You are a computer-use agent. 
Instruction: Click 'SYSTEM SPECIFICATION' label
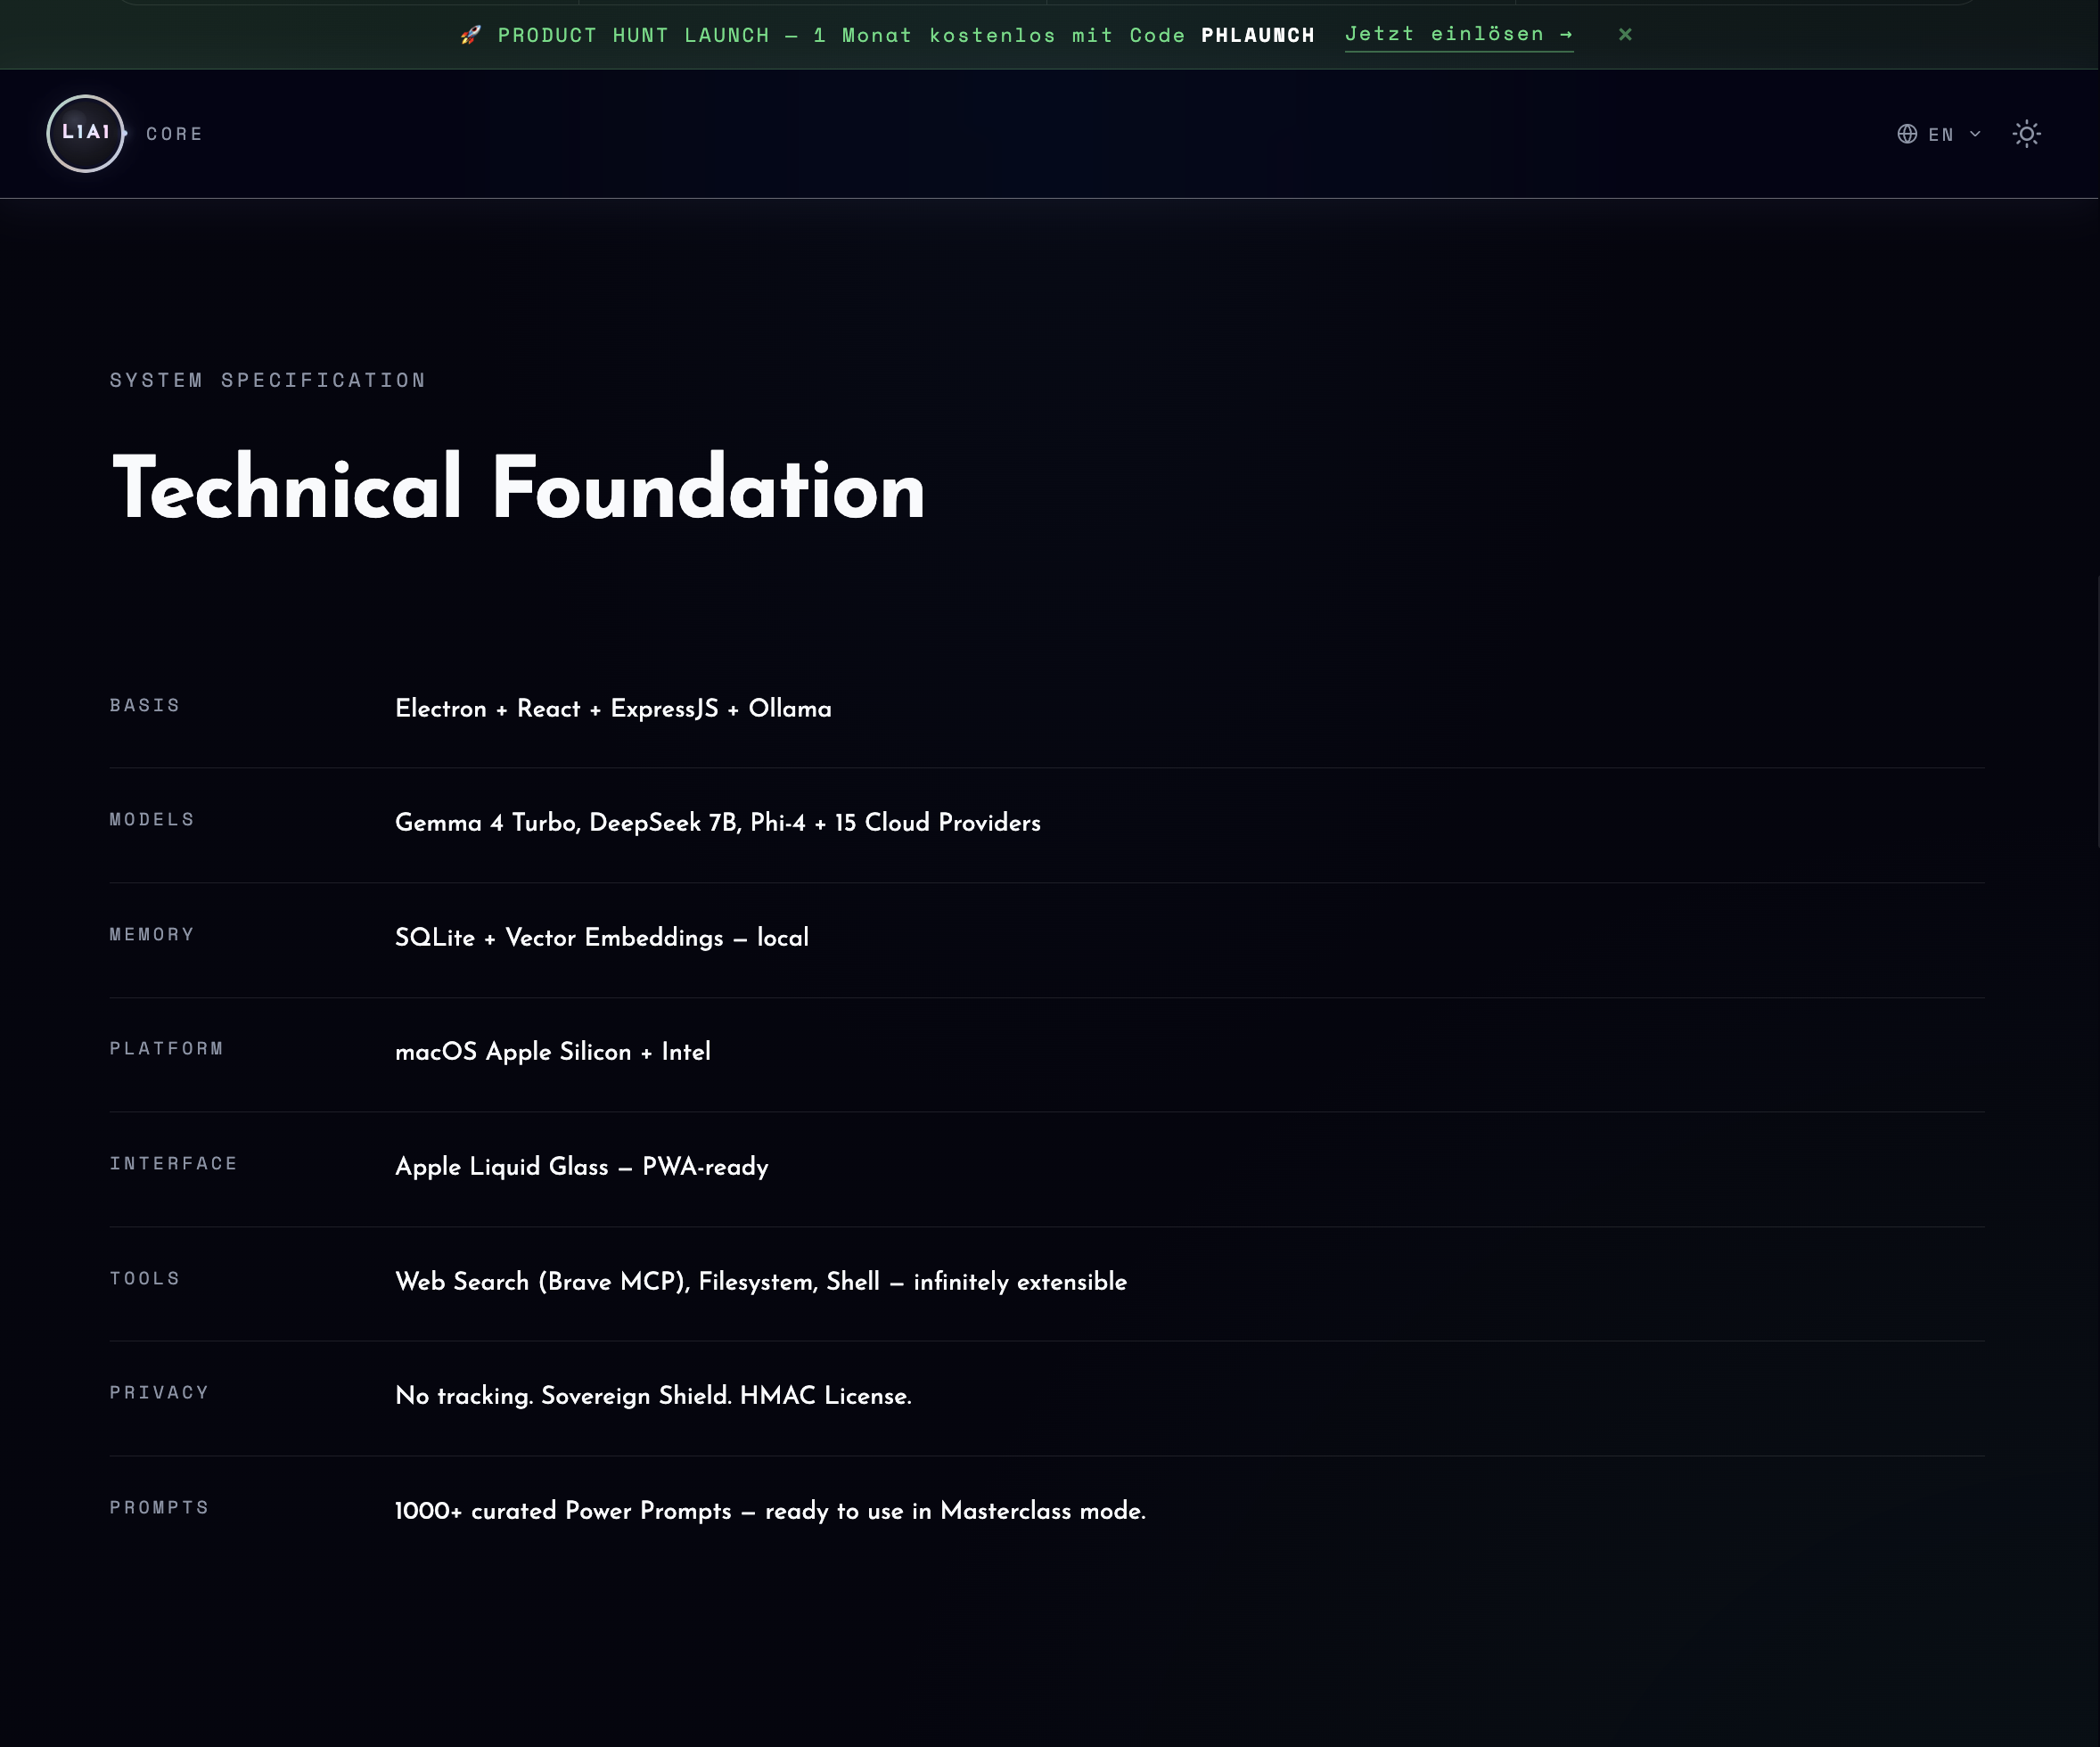[268, 380]
